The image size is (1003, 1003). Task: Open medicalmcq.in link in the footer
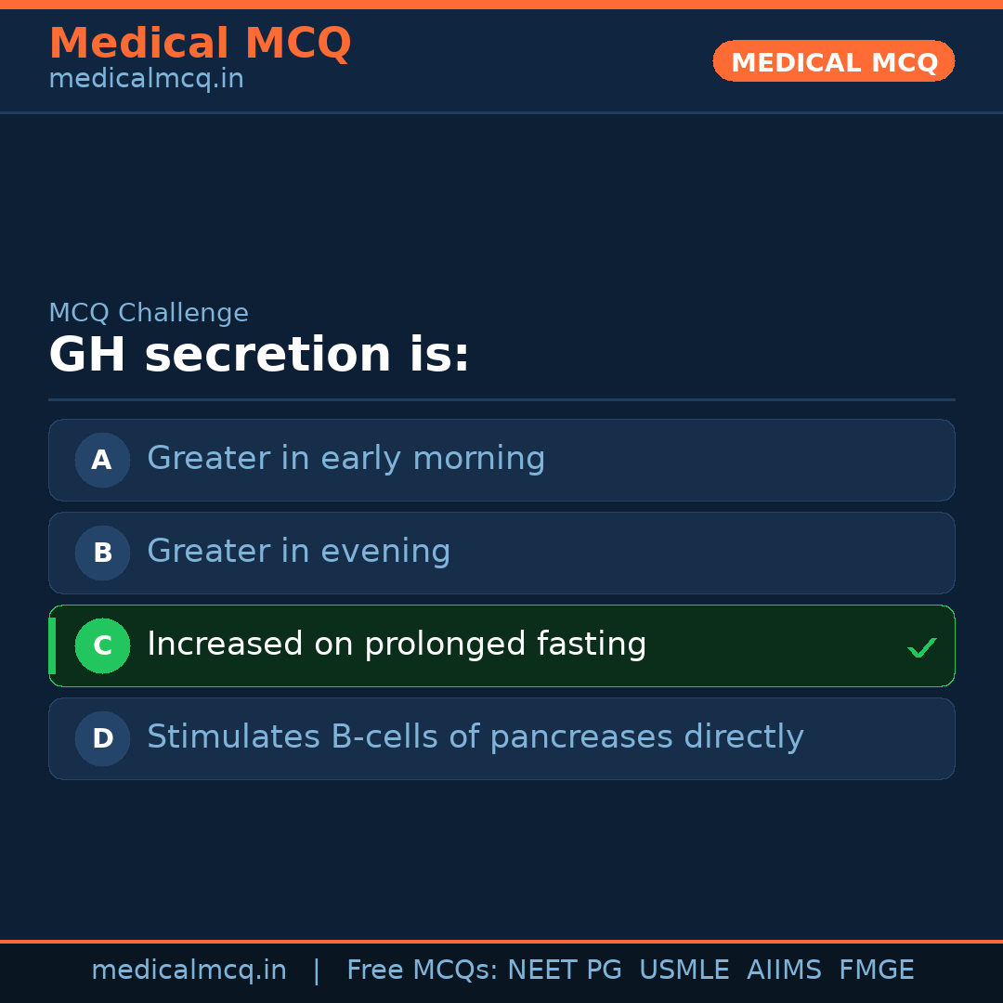pyautogui.click(x=189, y=970)
